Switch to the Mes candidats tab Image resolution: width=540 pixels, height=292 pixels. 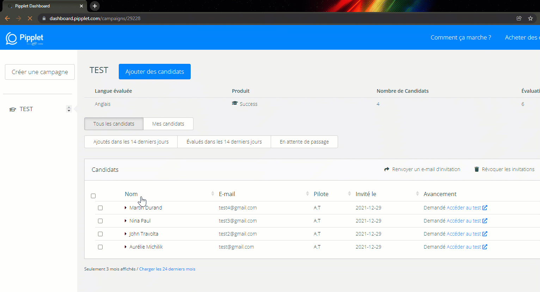pyautogui.click(x=168, y=124)
